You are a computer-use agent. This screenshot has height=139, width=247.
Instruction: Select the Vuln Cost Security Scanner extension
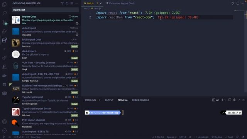45,66
